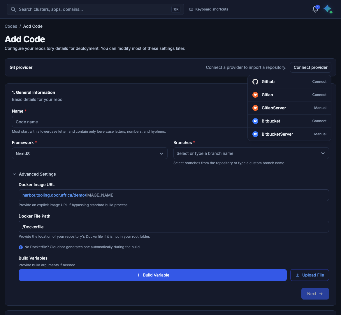Click 'No Dockerfile? Cloudoor generates one' note
The height and width of the screenshot is (315, 341).
pos(82,247)
